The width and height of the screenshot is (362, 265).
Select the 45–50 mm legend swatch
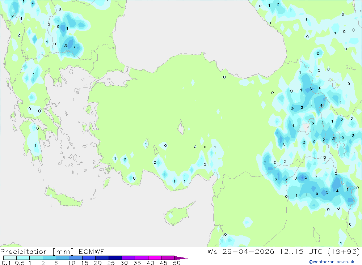(168, 258)
